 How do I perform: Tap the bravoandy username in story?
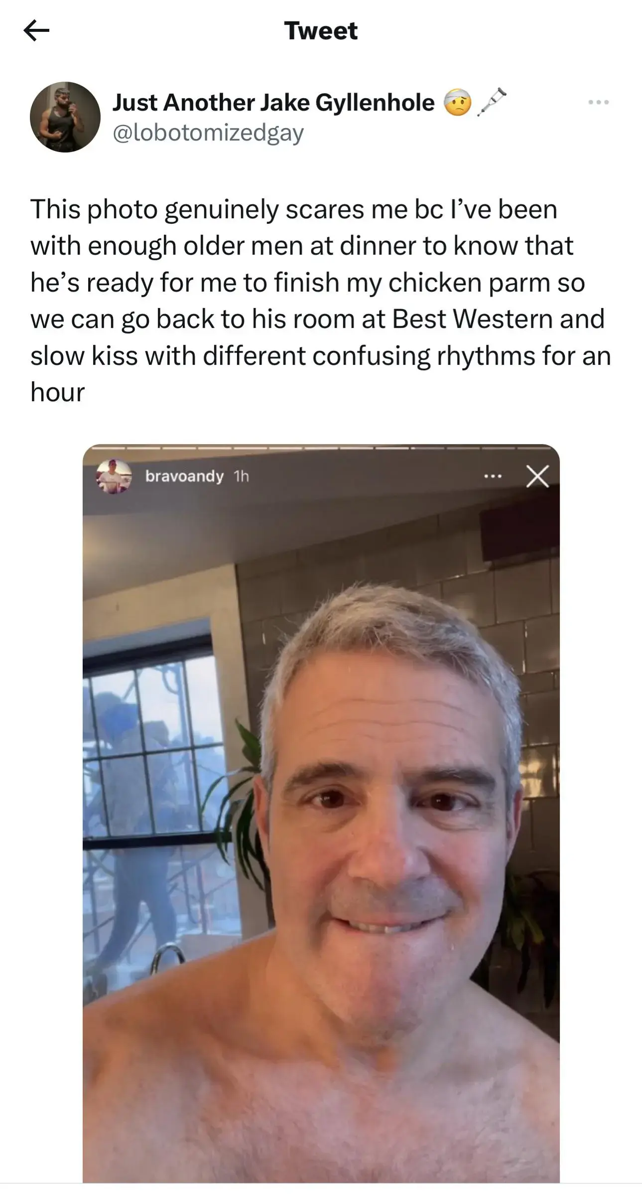coord(184,477)
